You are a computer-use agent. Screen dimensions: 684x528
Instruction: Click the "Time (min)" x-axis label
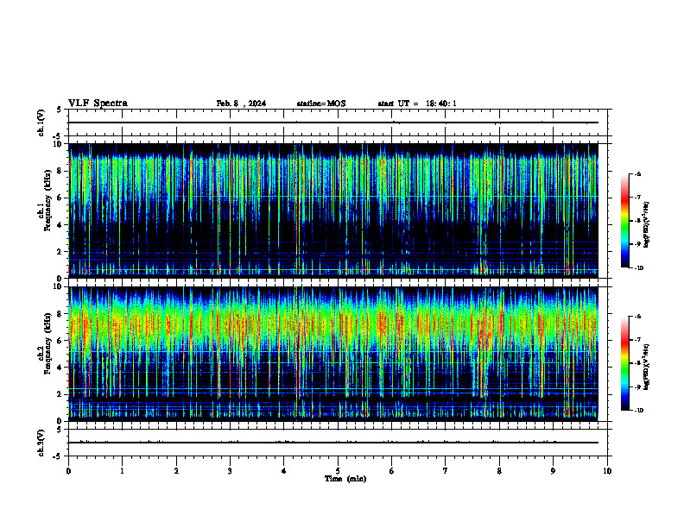[x=345, y=479]
